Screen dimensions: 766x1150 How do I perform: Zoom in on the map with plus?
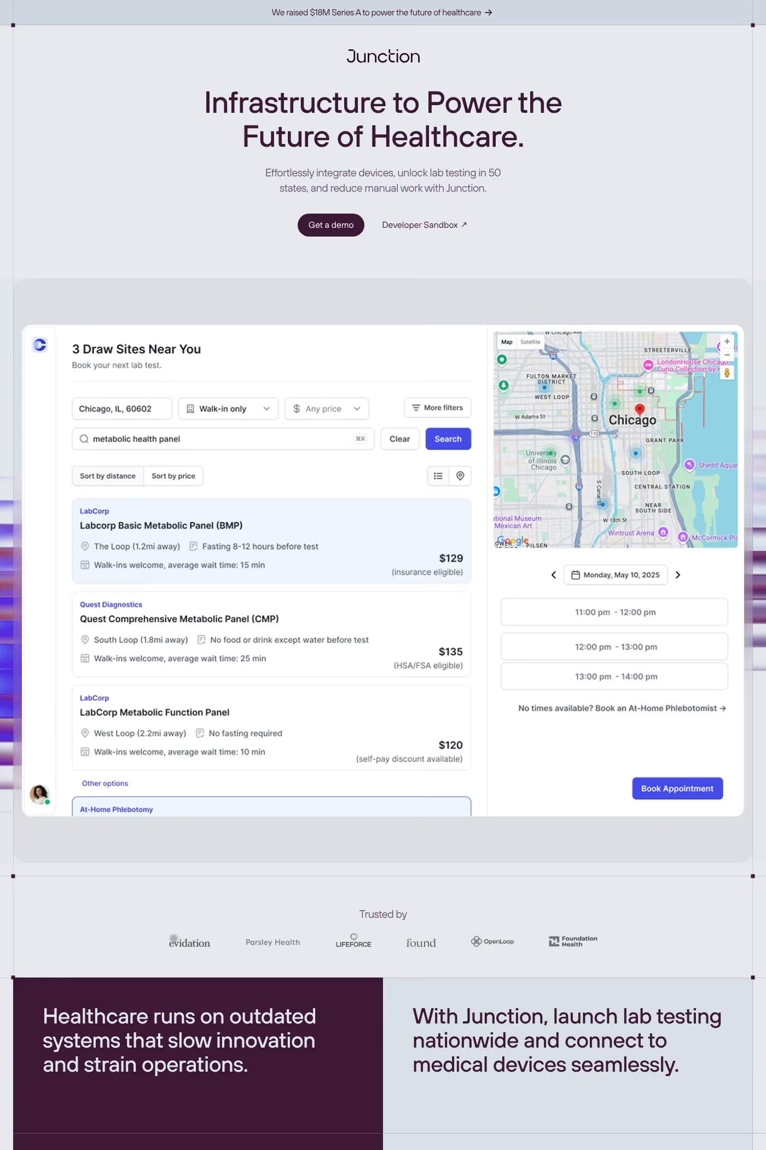click(x=727, y=341)
